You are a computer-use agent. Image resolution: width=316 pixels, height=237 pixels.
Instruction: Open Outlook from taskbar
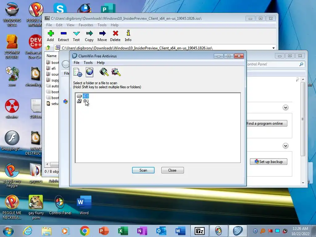(161, 231)
